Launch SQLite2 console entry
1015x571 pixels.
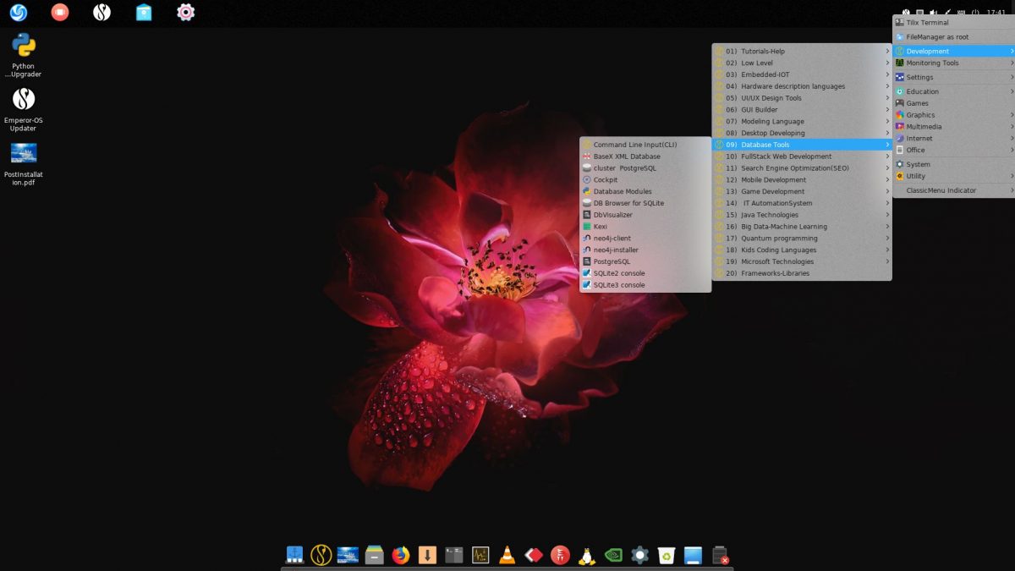(645, 273)
